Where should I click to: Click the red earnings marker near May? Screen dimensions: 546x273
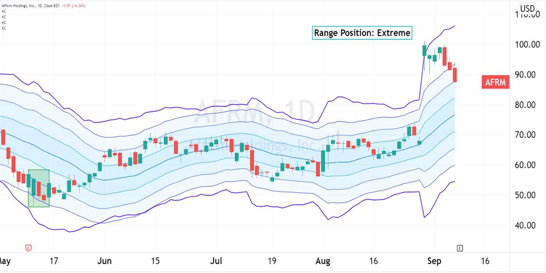[28, 248]
